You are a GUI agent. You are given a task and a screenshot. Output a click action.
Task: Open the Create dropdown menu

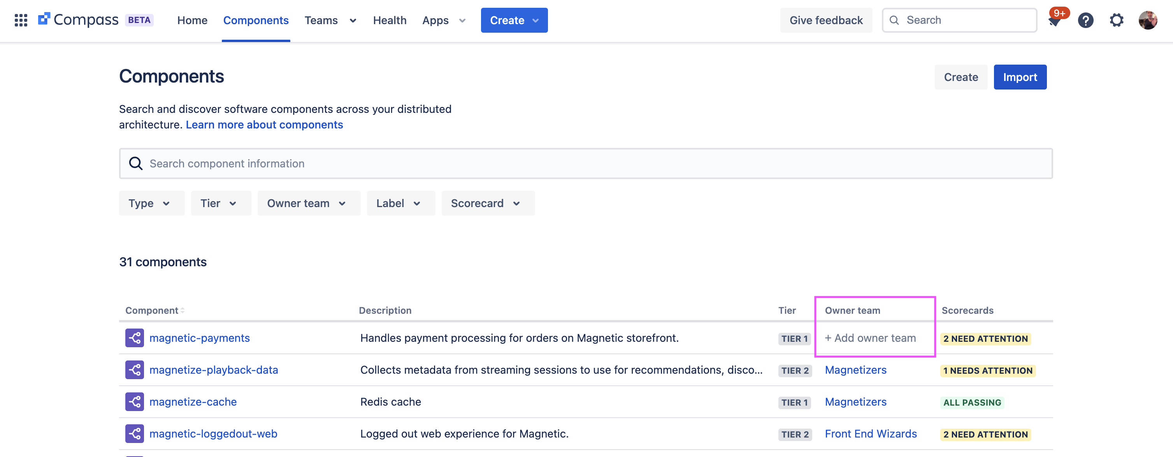click(x=514, y=20)
